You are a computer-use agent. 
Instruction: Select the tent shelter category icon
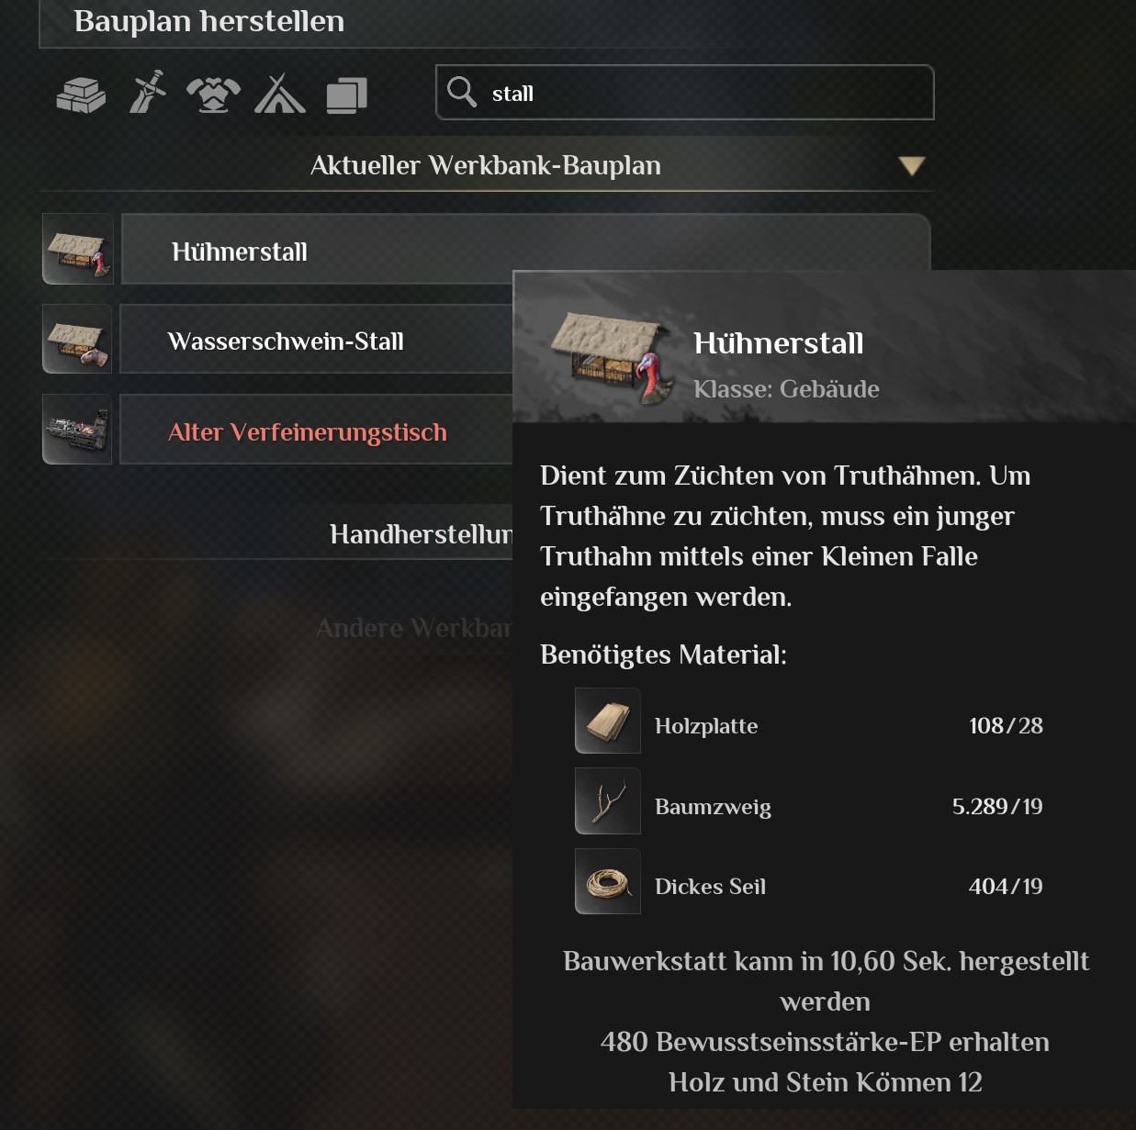279,94
